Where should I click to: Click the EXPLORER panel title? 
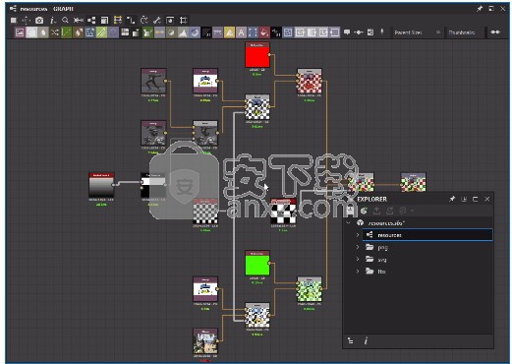tap(371, 199)
